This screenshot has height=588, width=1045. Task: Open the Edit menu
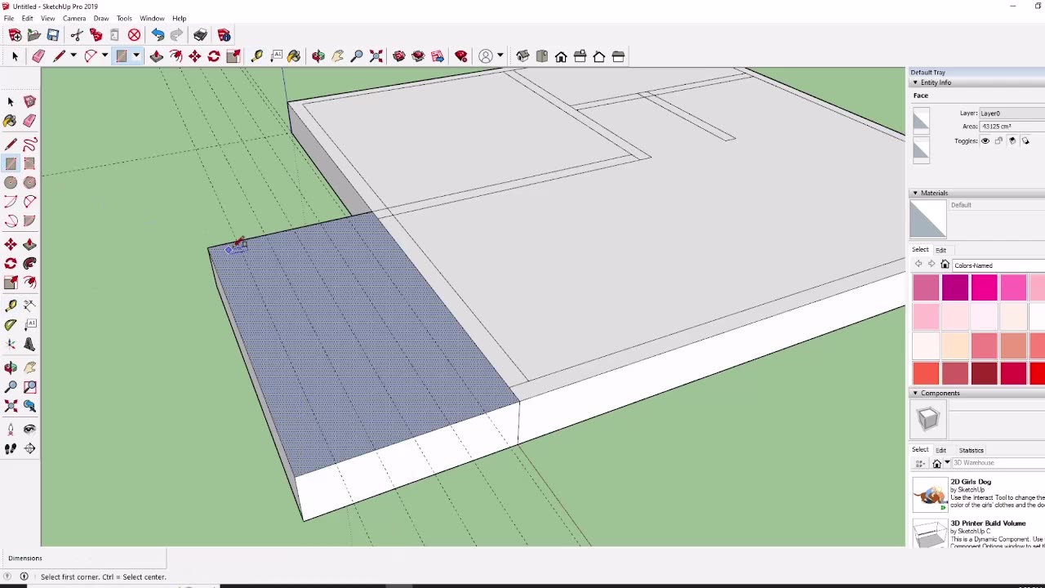coord(27,18)
